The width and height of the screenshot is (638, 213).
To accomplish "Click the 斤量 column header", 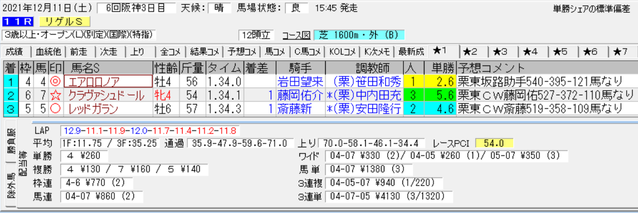I will [192, 68].
